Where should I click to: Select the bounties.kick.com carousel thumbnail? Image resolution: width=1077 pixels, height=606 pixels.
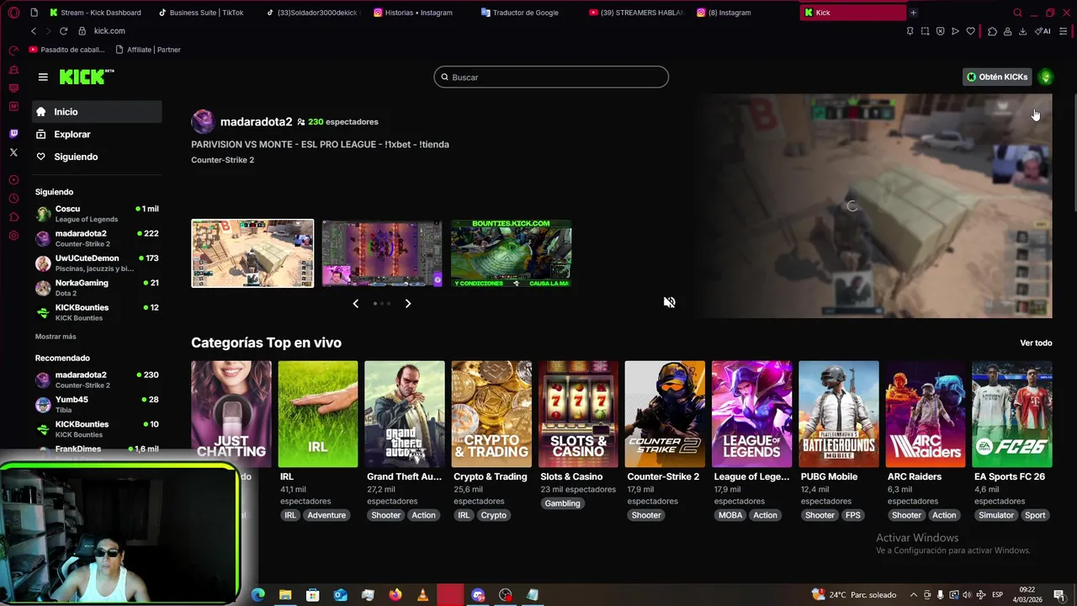click(x=512, y=253)
